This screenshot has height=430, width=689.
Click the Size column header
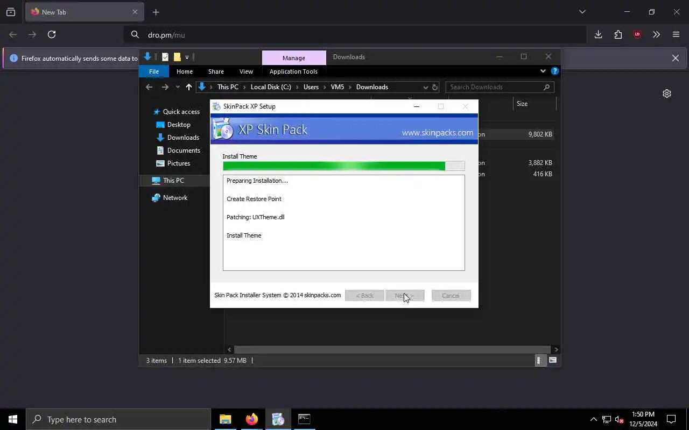coord(522,104)
